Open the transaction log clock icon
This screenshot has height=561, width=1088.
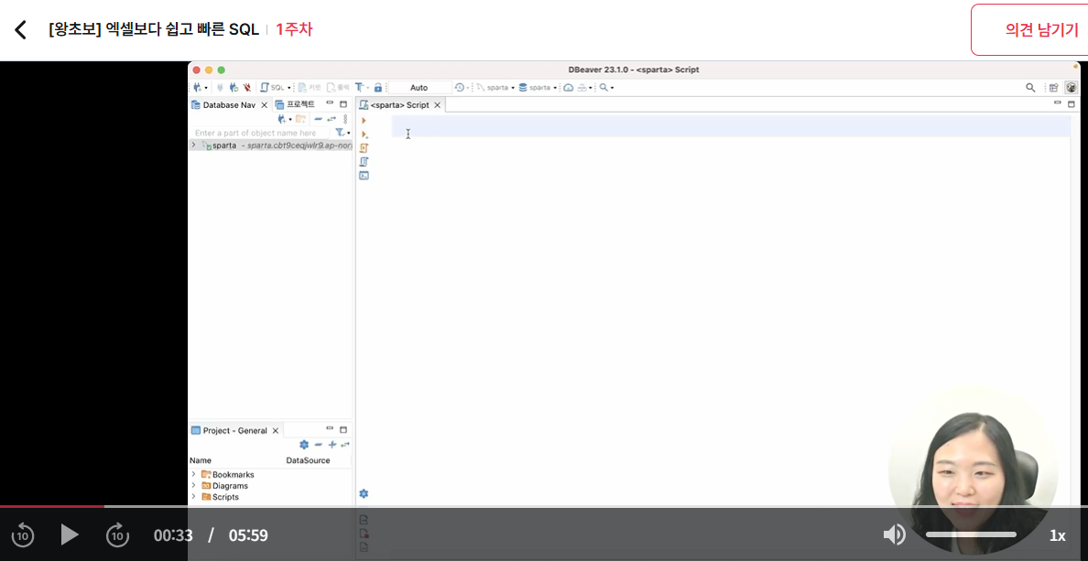point(460,87)
